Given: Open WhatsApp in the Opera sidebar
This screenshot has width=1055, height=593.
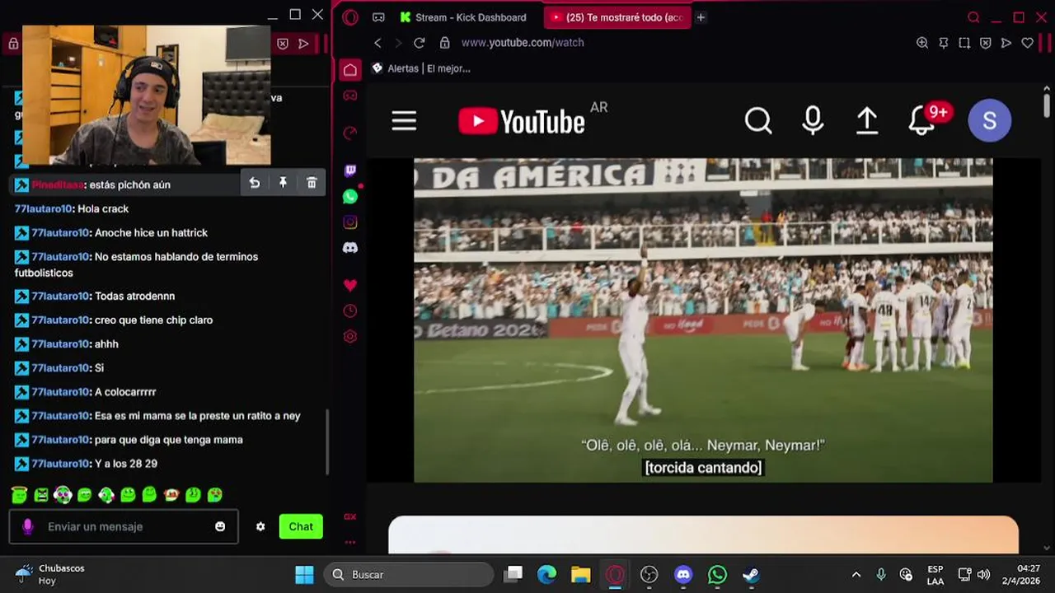Looking at the screenshot, I should pos(350,197).
